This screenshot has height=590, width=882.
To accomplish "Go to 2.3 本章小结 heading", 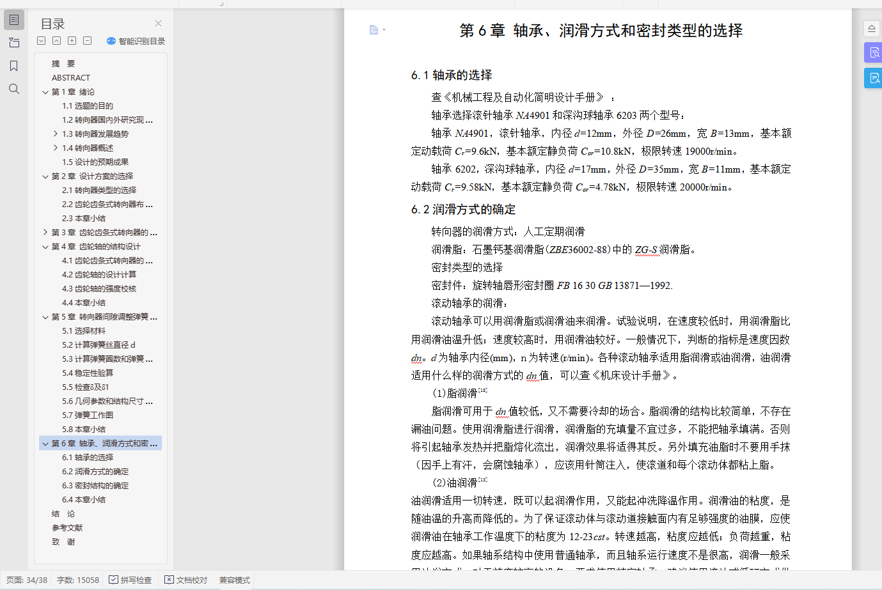I will click(x=84, y=219).
